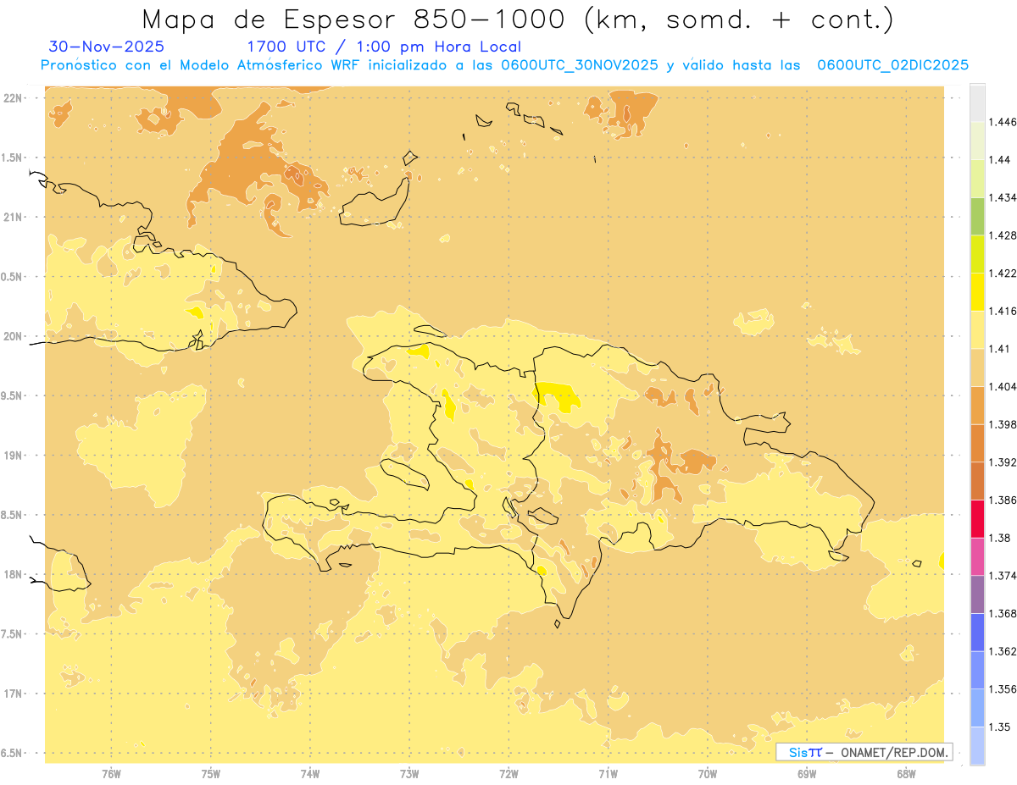Click the longitude label '73W'

click(409, 774)
